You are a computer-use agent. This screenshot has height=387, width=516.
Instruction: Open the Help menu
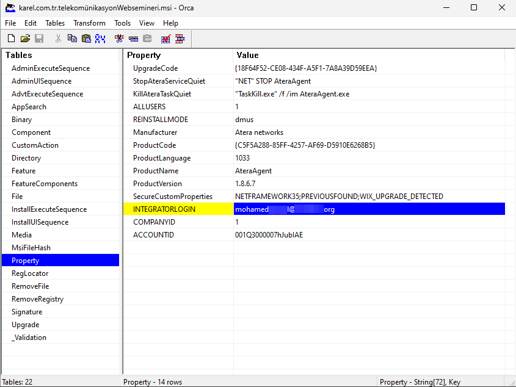click(170, 23)
